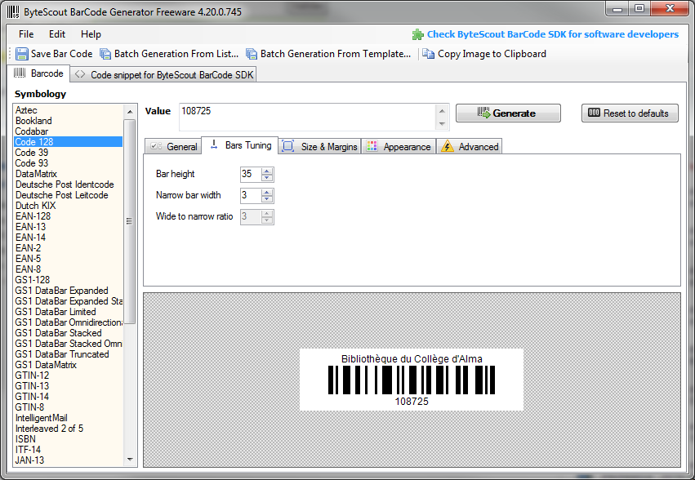Click the Save Bar Code floppy icon
The width and height of the screenshot is (695, 480).
22,54
